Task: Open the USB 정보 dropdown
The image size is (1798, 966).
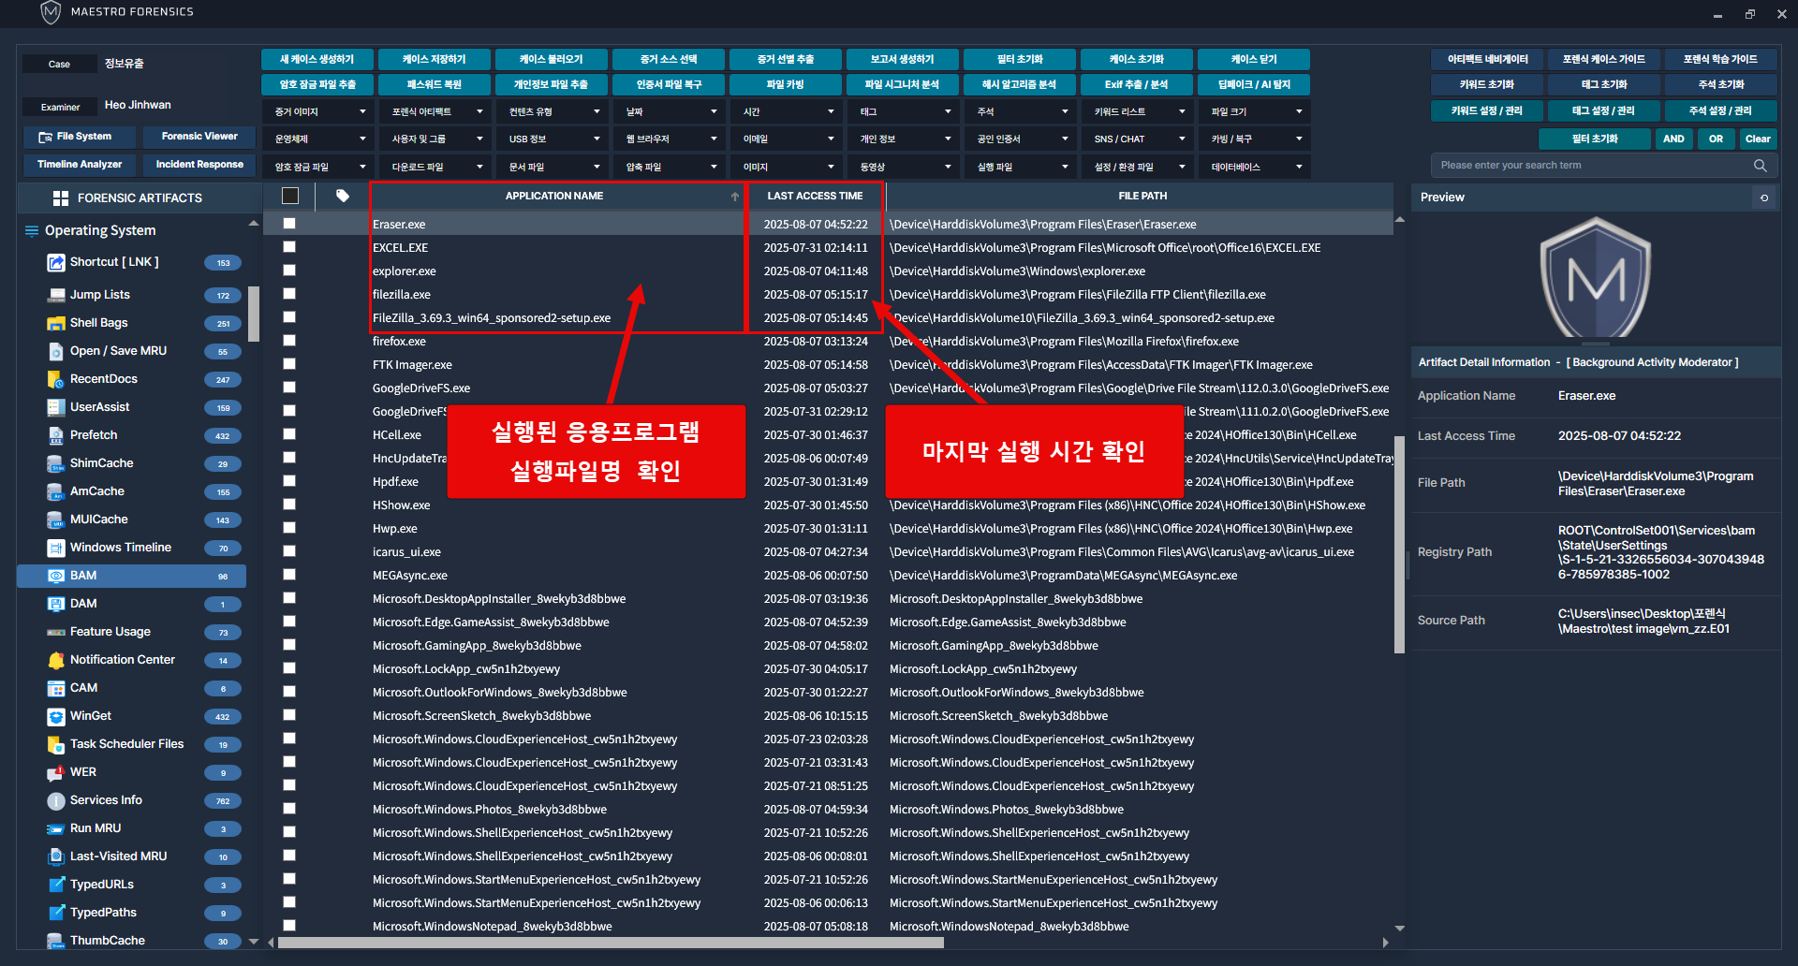Action: pos(552,139)
